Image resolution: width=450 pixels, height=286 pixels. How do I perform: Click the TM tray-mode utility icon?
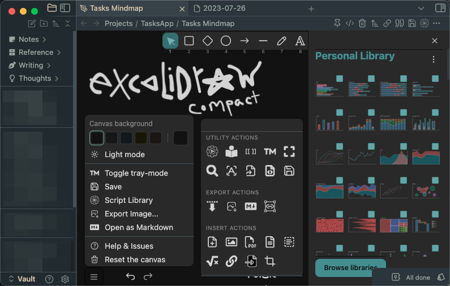pyautogui.click(x=270, y=151)
